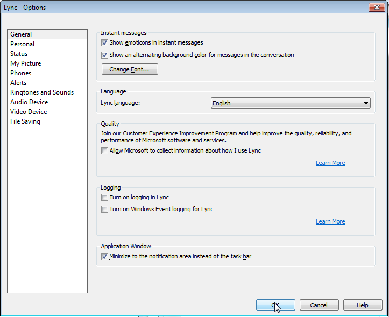
Task: Confirm settings with the OK button
Action: [x=275, y=305]
